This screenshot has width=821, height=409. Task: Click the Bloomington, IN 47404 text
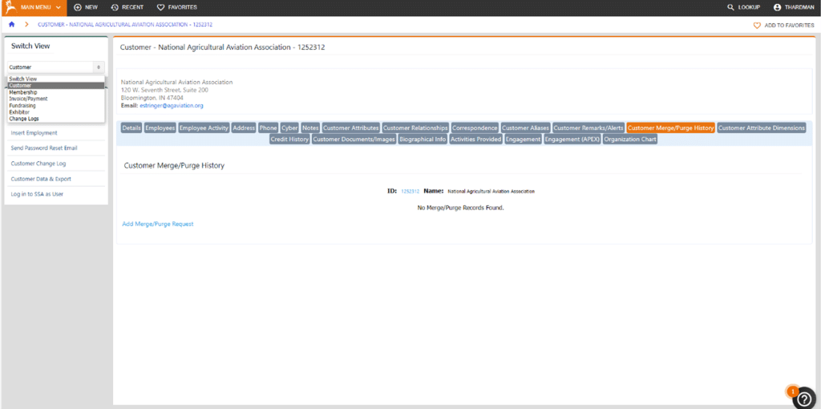click(152, 98)
